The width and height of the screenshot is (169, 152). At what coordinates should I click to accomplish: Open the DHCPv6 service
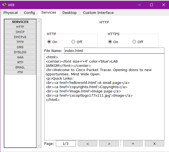20,37
